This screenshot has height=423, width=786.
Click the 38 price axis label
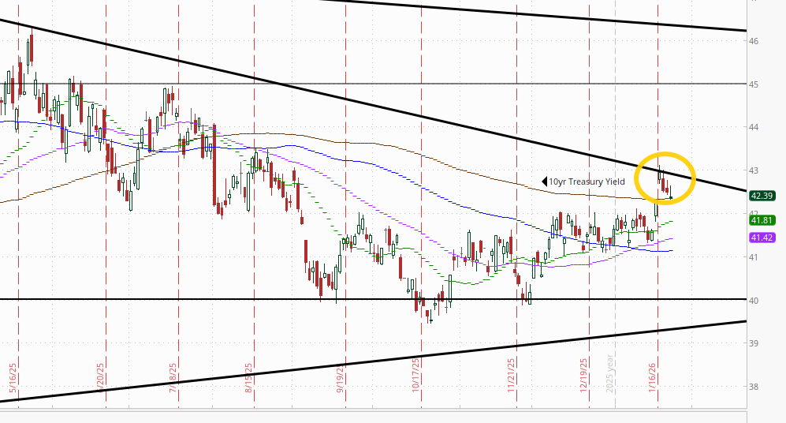pos(754,387)
